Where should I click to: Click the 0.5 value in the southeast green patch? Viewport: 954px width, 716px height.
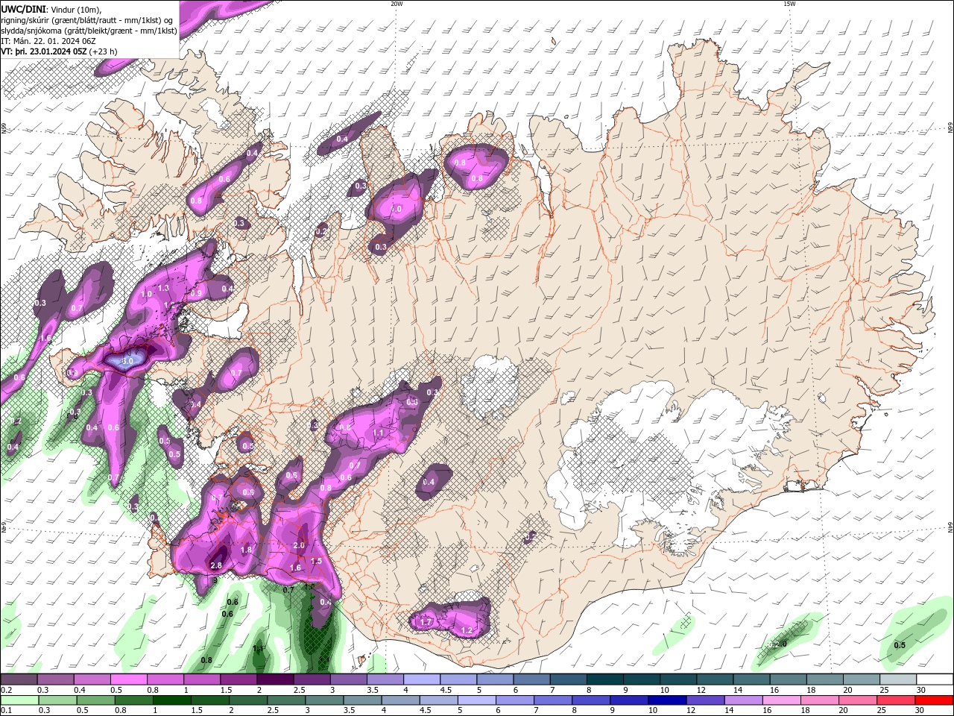click(900, 645)
